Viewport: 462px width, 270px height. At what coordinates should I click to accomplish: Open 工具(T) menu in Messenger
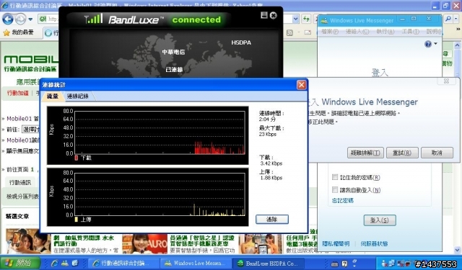click(411, 32)
